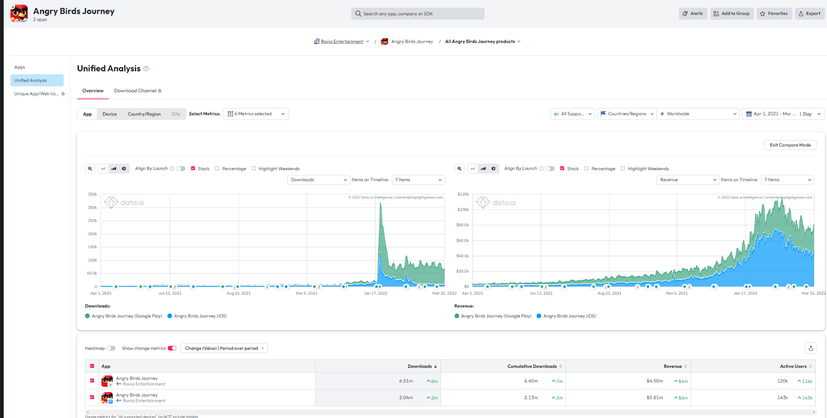Toggle Align By Launch on Downloads chart
The width and height of the screenshot is (827, 418).
point(181,168)
